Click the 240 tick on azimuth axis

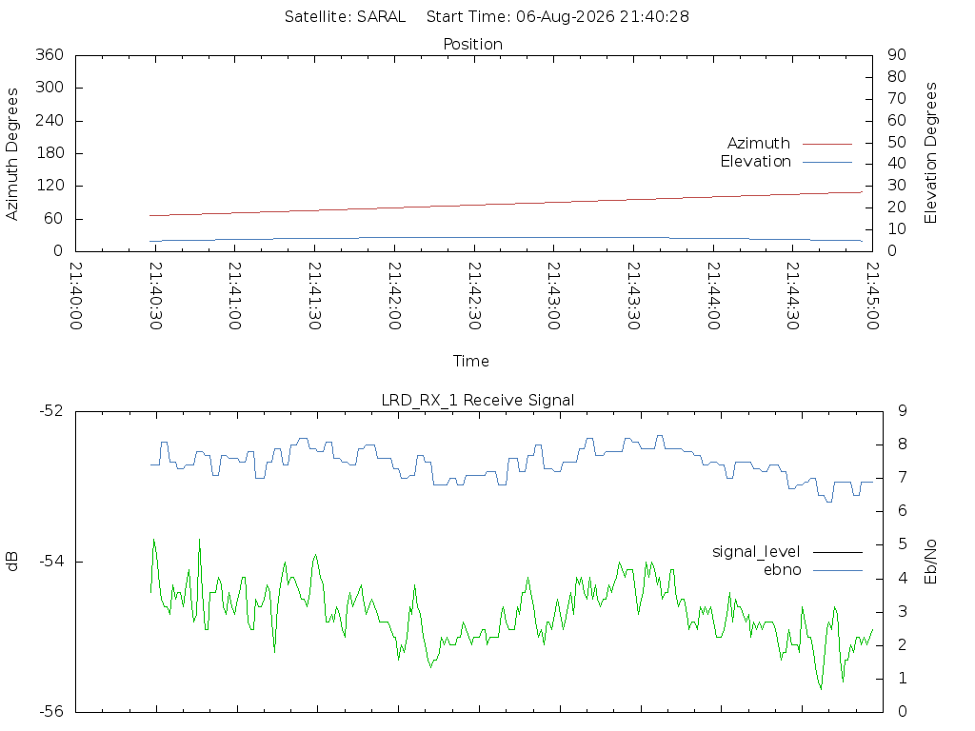point(50,120)
